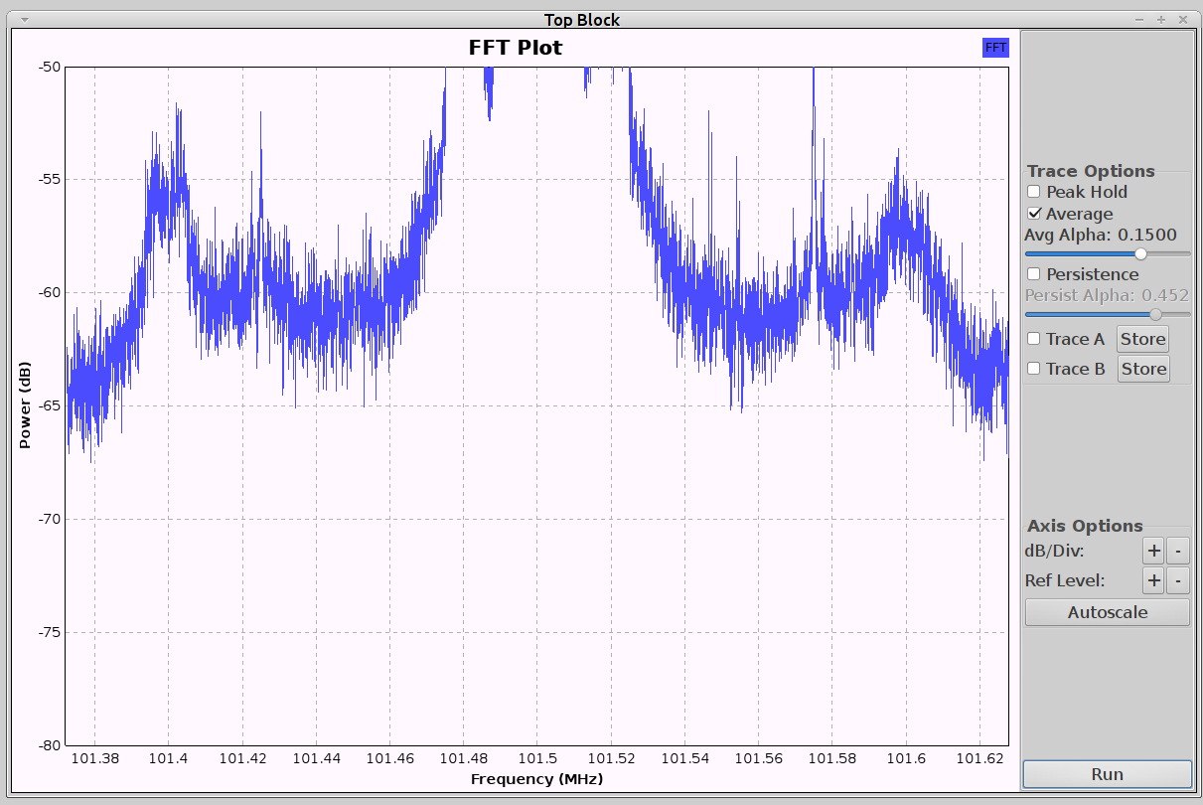Increase dB/Div with the plus button
The image size is (1203, 805).
pyautogui.click(x=1153, y=551)
